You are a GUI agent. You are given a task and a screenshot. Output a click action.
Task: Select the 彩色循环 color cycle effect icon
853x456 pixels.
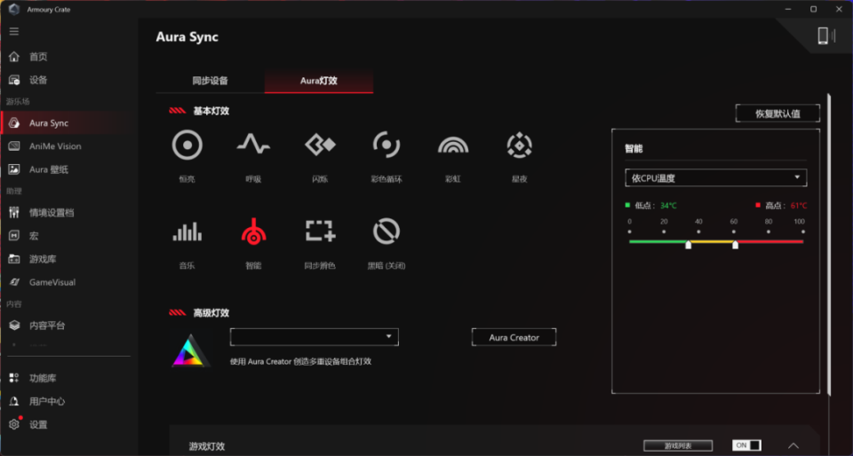tap(387, 145)
